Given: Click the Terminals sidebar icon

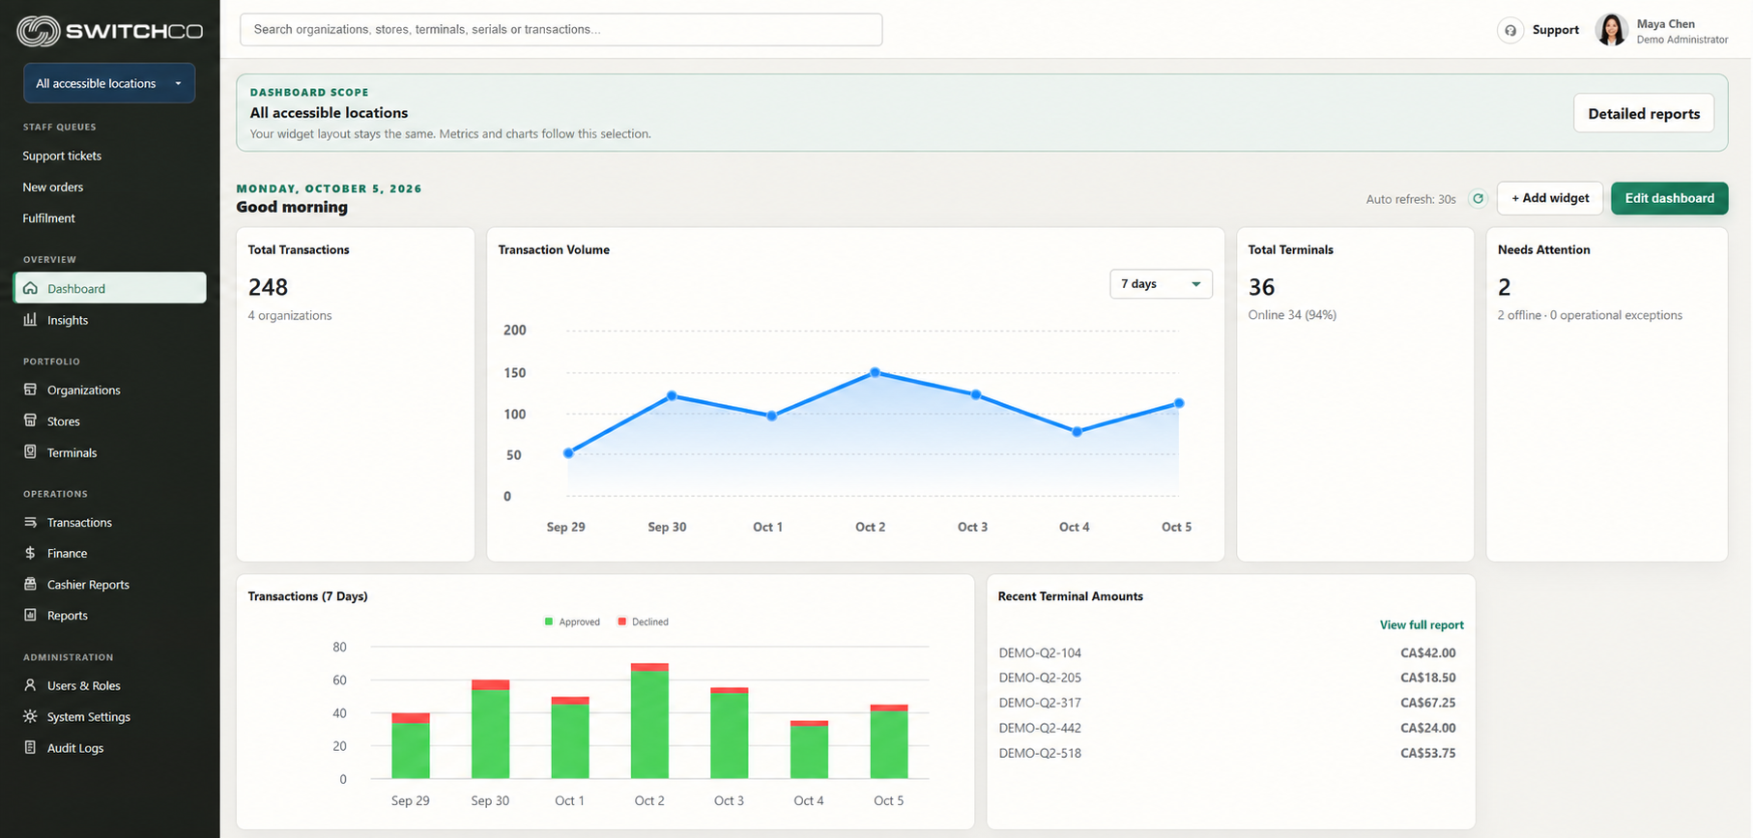Looking at the screenshot, I should tap(31, 452).
